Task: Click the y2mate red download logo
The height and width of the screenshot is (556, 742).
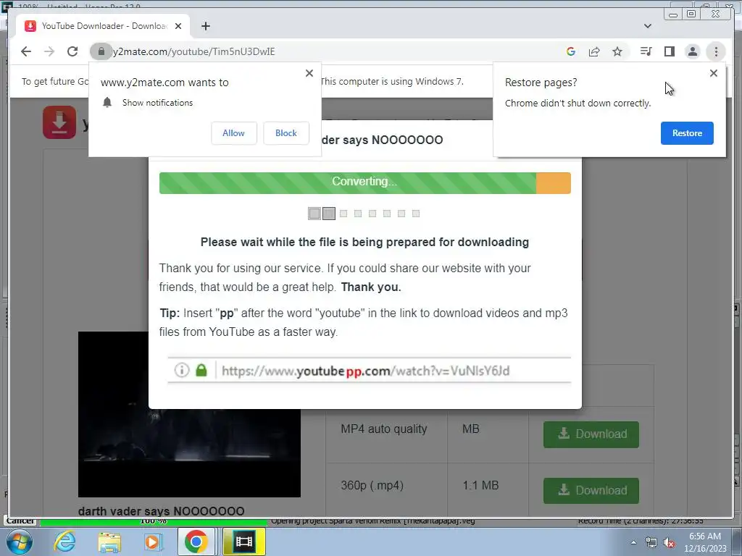Action: click(x=59, y=122)
